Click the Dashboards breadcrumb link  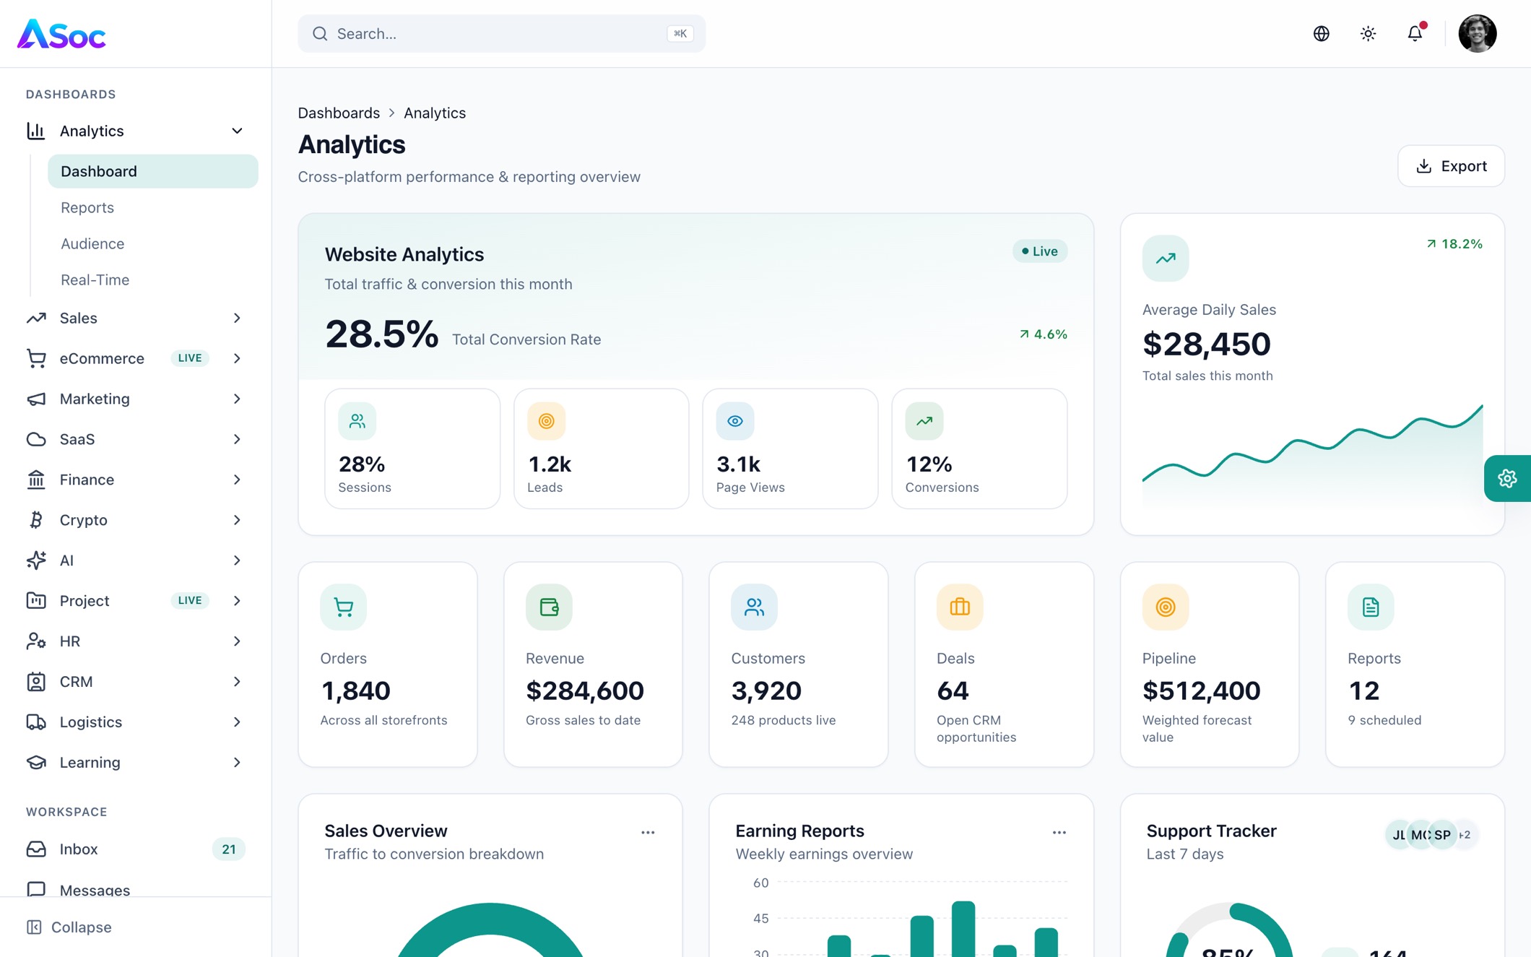(x=339, y=113)
